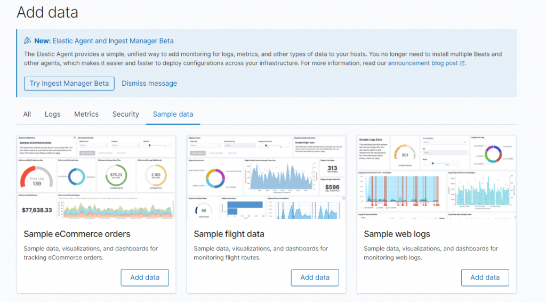546x302 pixels.
Task: Click the Sample flight data title
Action: point(229,234)
